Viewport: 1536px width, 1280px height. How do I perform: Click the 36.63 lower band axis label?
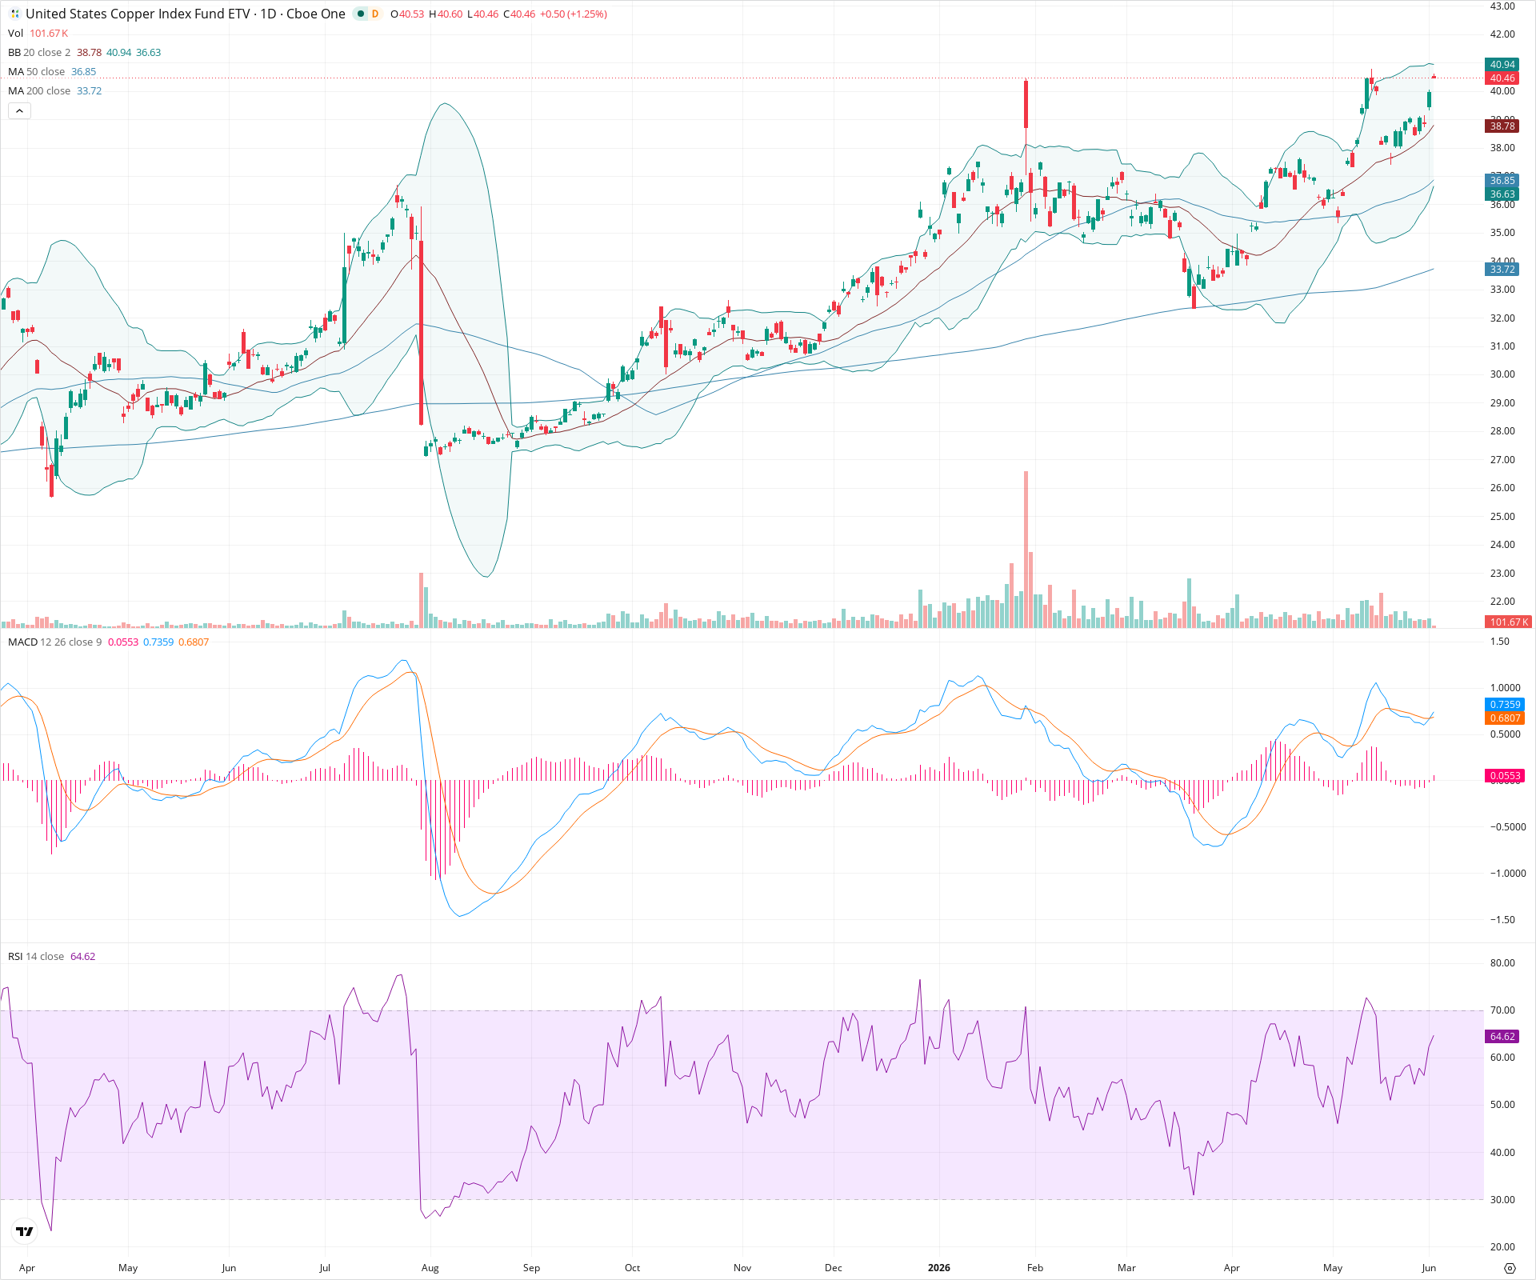click(x=1502, y=194)
